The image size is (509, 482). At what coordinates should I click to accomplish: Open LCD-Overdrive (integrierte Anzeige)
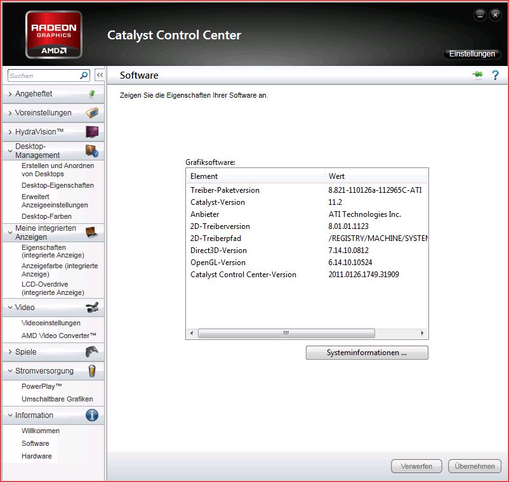[x=53, y=289]
